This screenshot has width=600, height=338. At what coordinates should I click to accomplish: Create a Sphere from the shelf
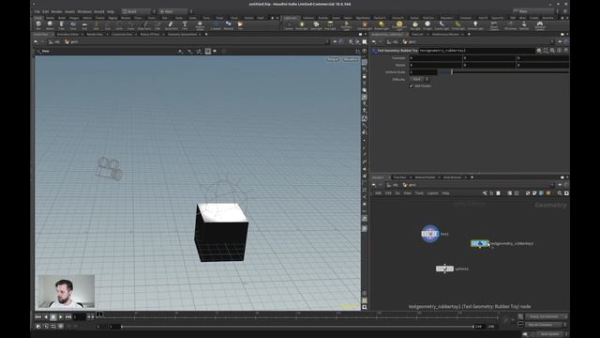pos(50,25)
